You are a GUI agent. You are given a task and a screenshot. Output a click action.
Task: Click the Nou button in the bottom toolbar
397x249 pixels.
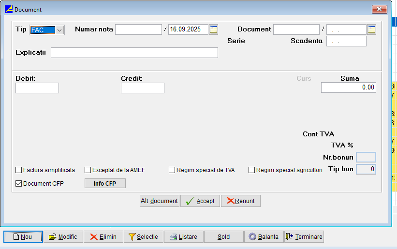tap(23, 237)
